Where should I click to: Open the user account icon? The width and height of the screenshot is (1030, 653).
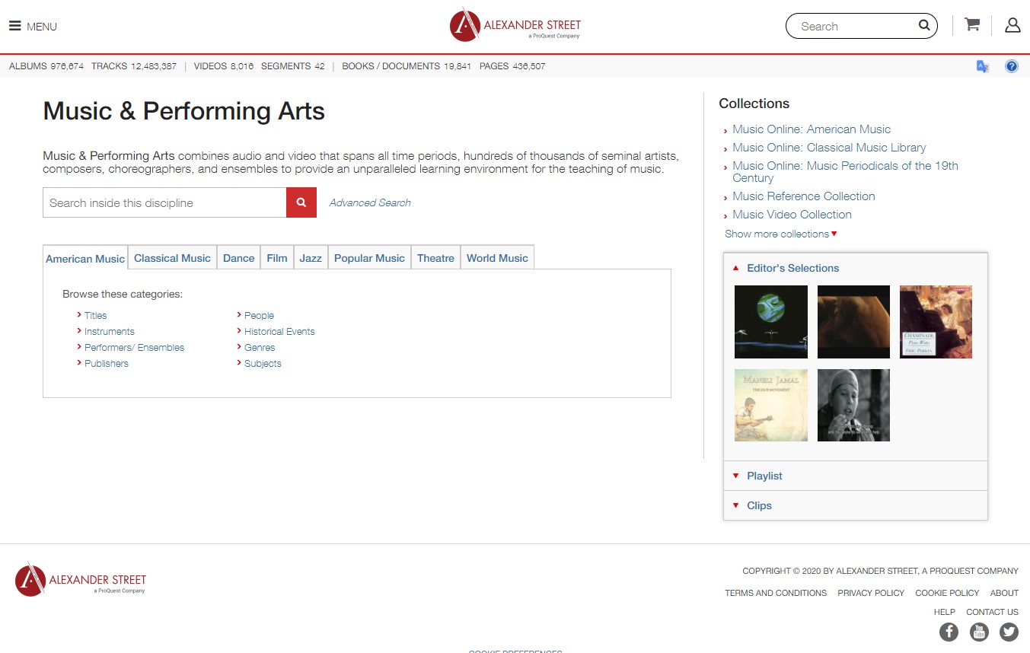1012,25
